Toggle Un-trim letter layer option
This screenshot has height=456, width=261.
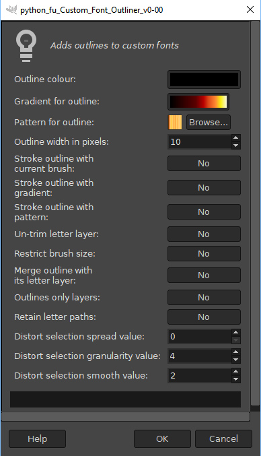(204, 234)
